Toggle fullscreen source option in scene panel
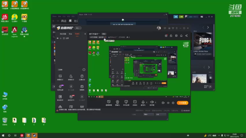Image resolution: width=246 pixels, height=138 pixels. (66, 38)
